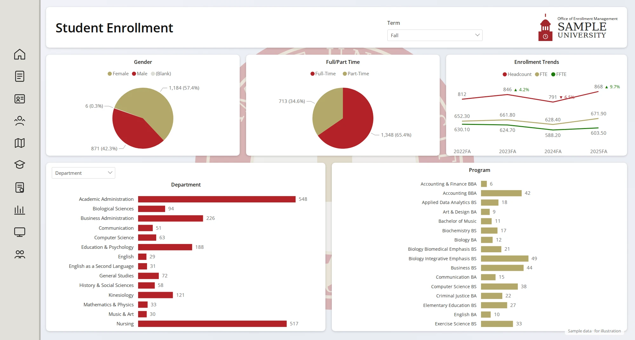Select the Academic Administration bar (548)

click(x=217, y=199)
